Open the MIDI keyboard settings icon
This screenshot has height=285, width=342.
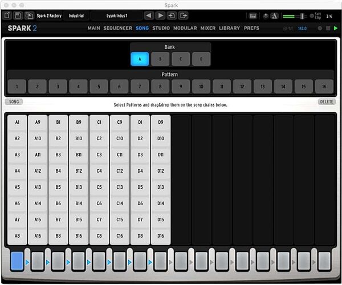pyautogui.click(x=253, y=16)
